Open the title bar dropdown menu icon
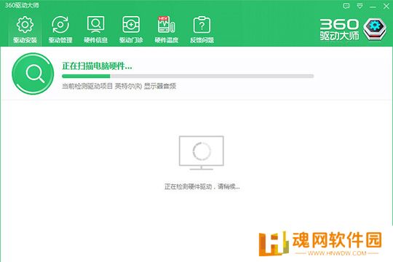Viewport: 393px width, 262px height. [360, 6]
